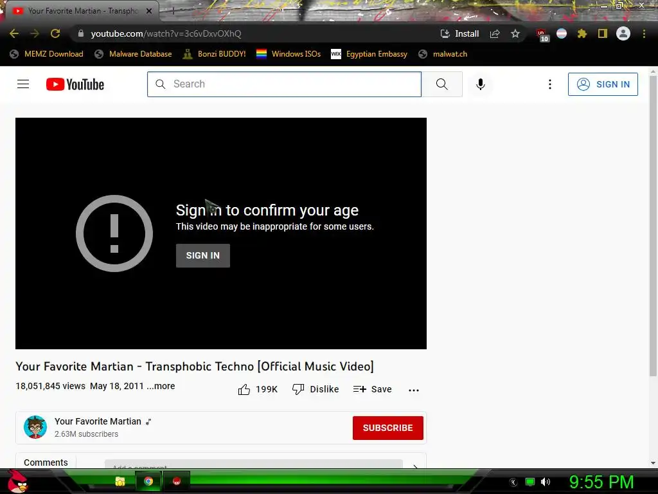Go back with the browser back arrow

point(14,33)
